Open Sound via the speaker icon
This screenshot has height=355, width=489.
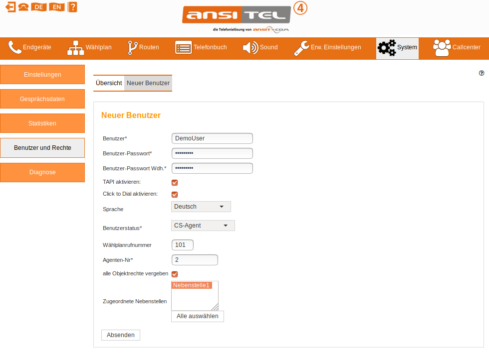coord(250,48)
